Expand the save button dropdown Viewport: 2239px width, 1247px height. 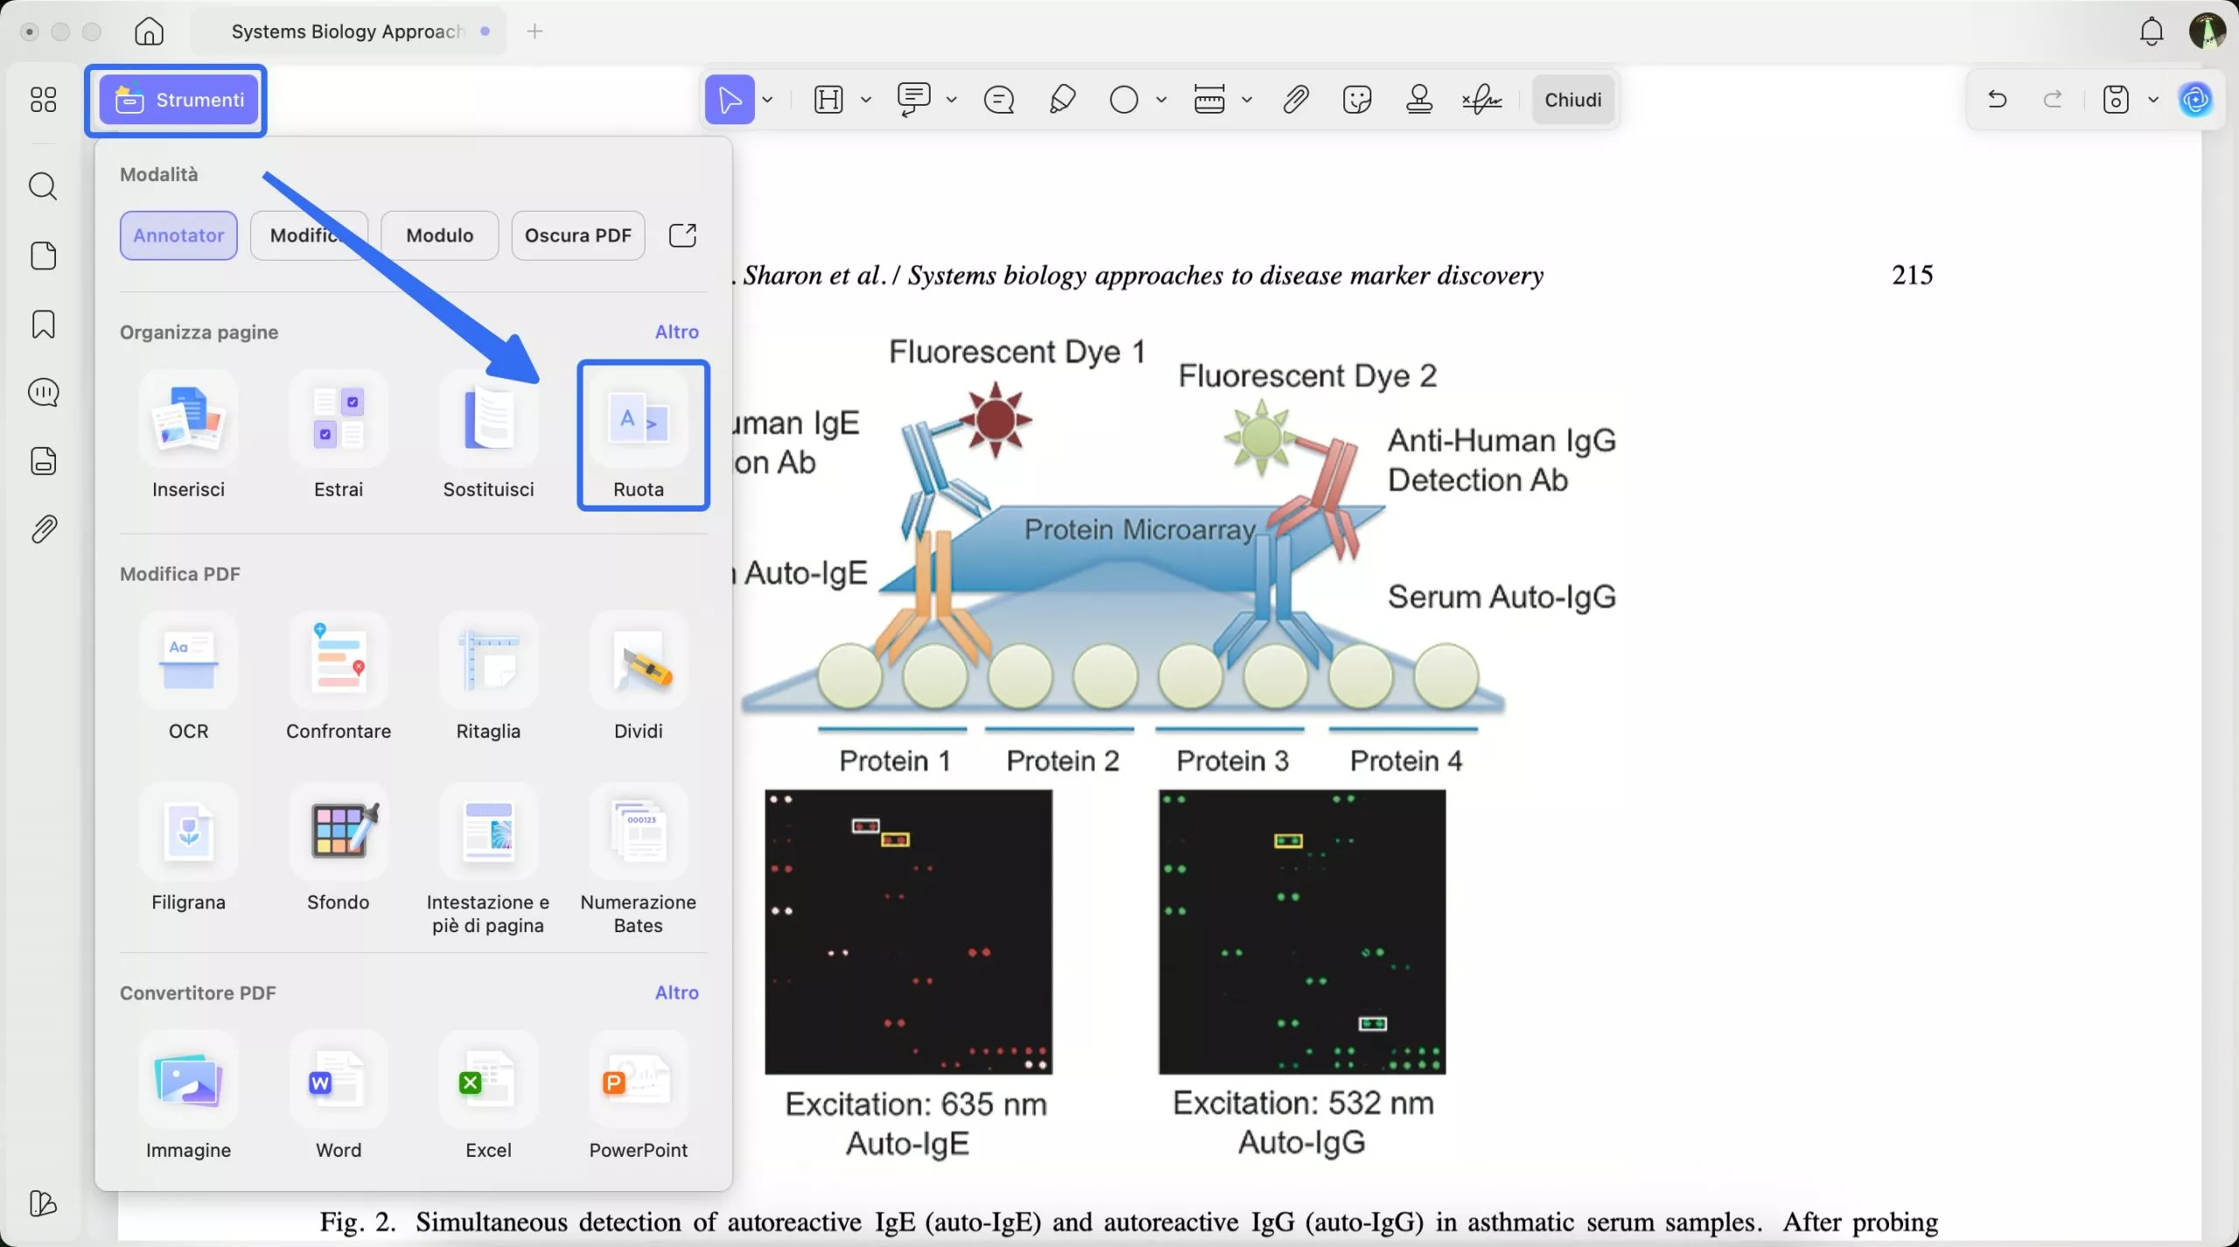(2153, 99)
